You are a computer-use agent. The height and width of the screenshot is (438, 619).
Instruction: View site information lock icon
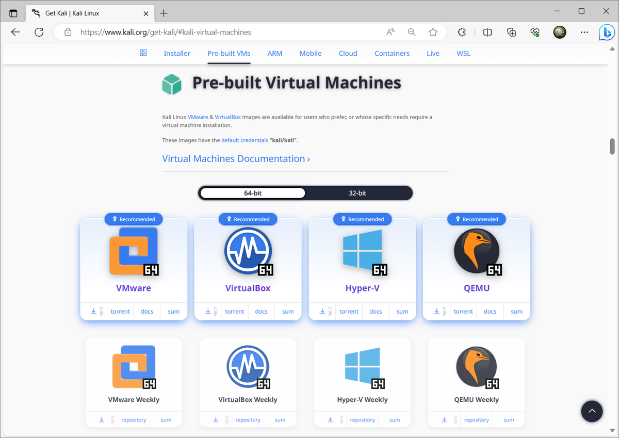tap(68, 32)
